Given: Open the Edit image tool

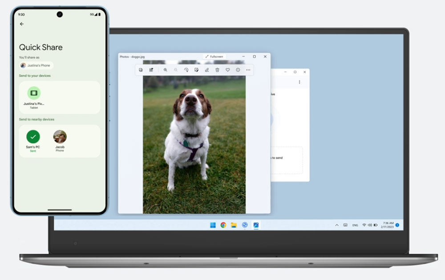Looking at the screenshot, I should pyautogui.click(x=196, y=70).
